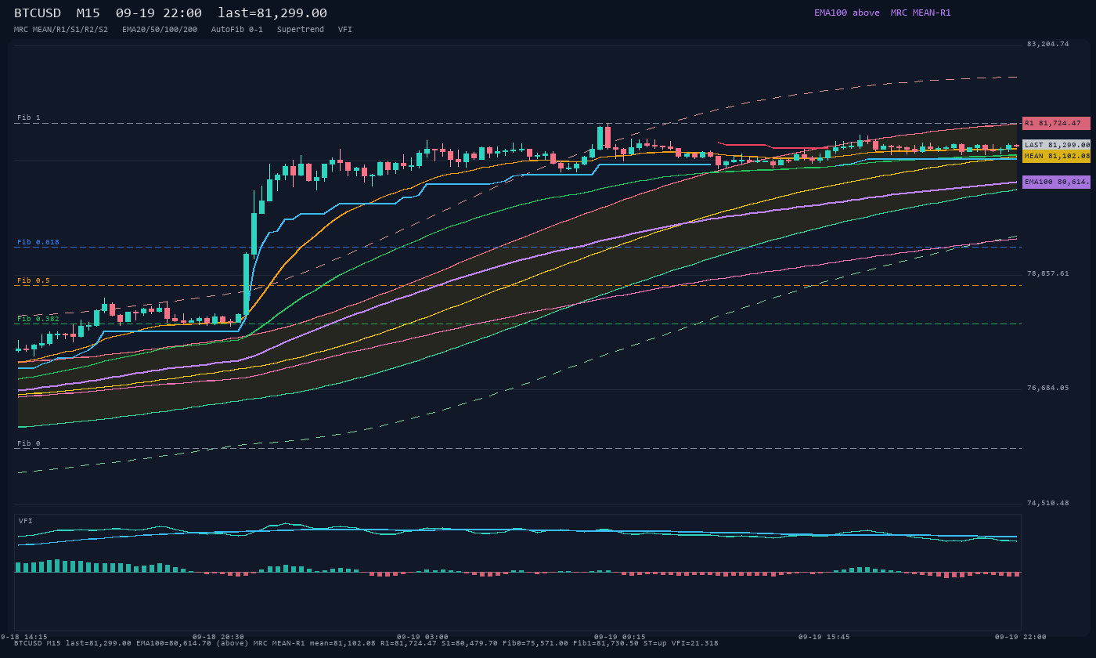This screenshot has width=1096, height=658.
Task: Select the Supertrend indicator label
Action: pos(301,29)
